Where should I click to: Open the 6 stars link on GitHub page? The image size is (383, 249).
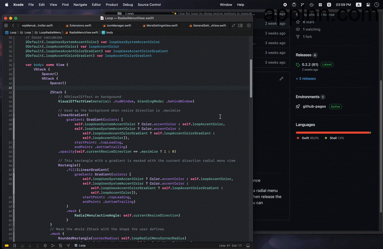point(305,22)
